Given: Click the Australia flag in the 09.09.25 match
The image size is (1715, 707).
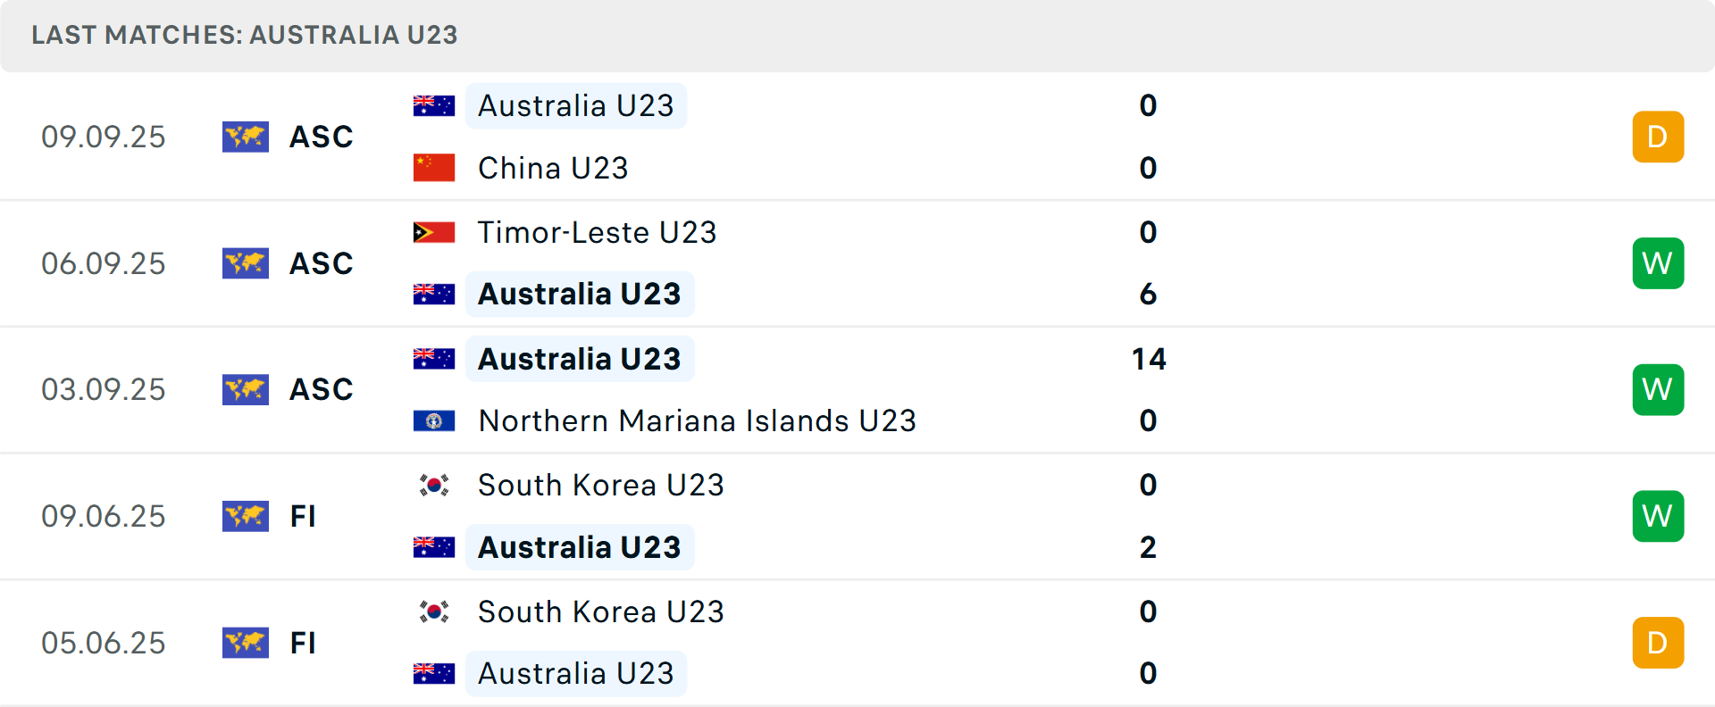Looking at the screenshot, I should (434, 105).
